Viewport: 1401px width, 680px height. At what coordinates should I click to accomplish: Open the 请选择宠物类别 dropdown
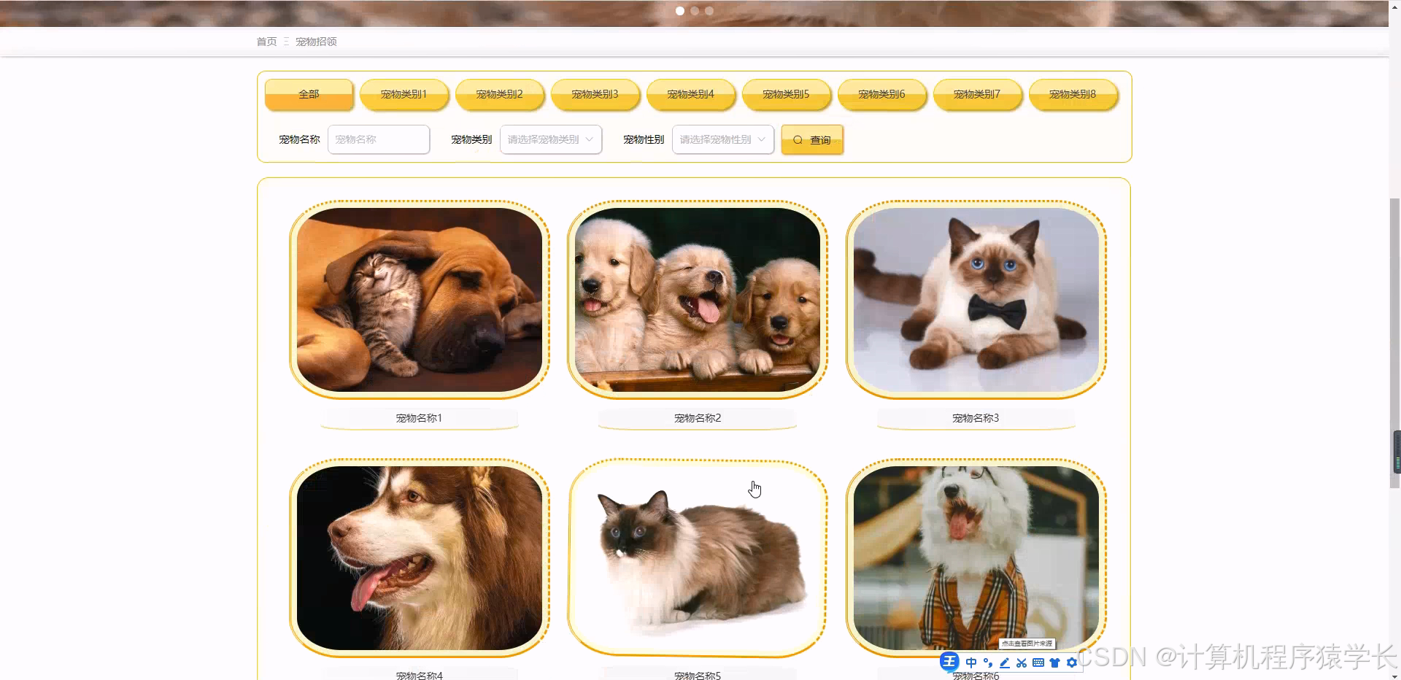tap(551, 139)
